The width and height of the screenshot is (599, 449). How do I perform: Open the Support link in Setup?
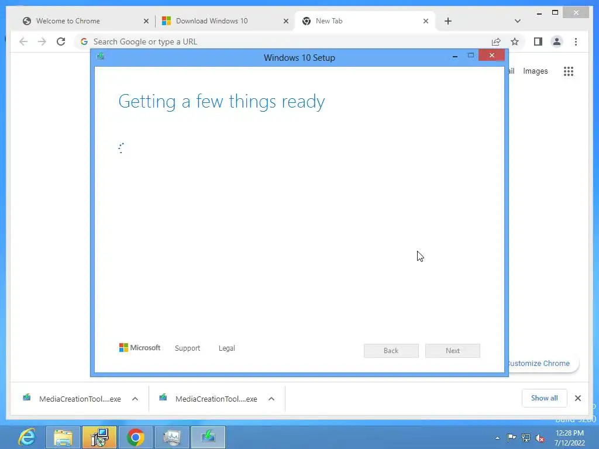(x=187, y=348)
